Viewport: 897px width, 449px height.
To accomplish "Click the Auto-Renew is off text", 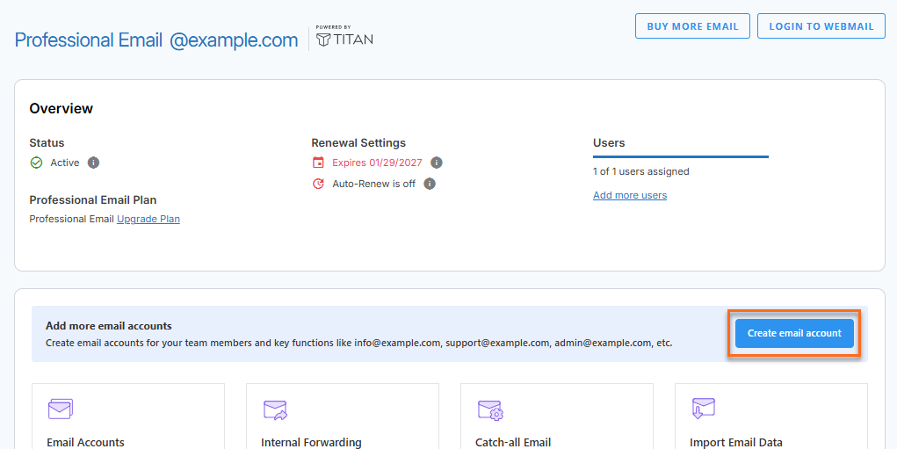I will click(x=373, y=185).
